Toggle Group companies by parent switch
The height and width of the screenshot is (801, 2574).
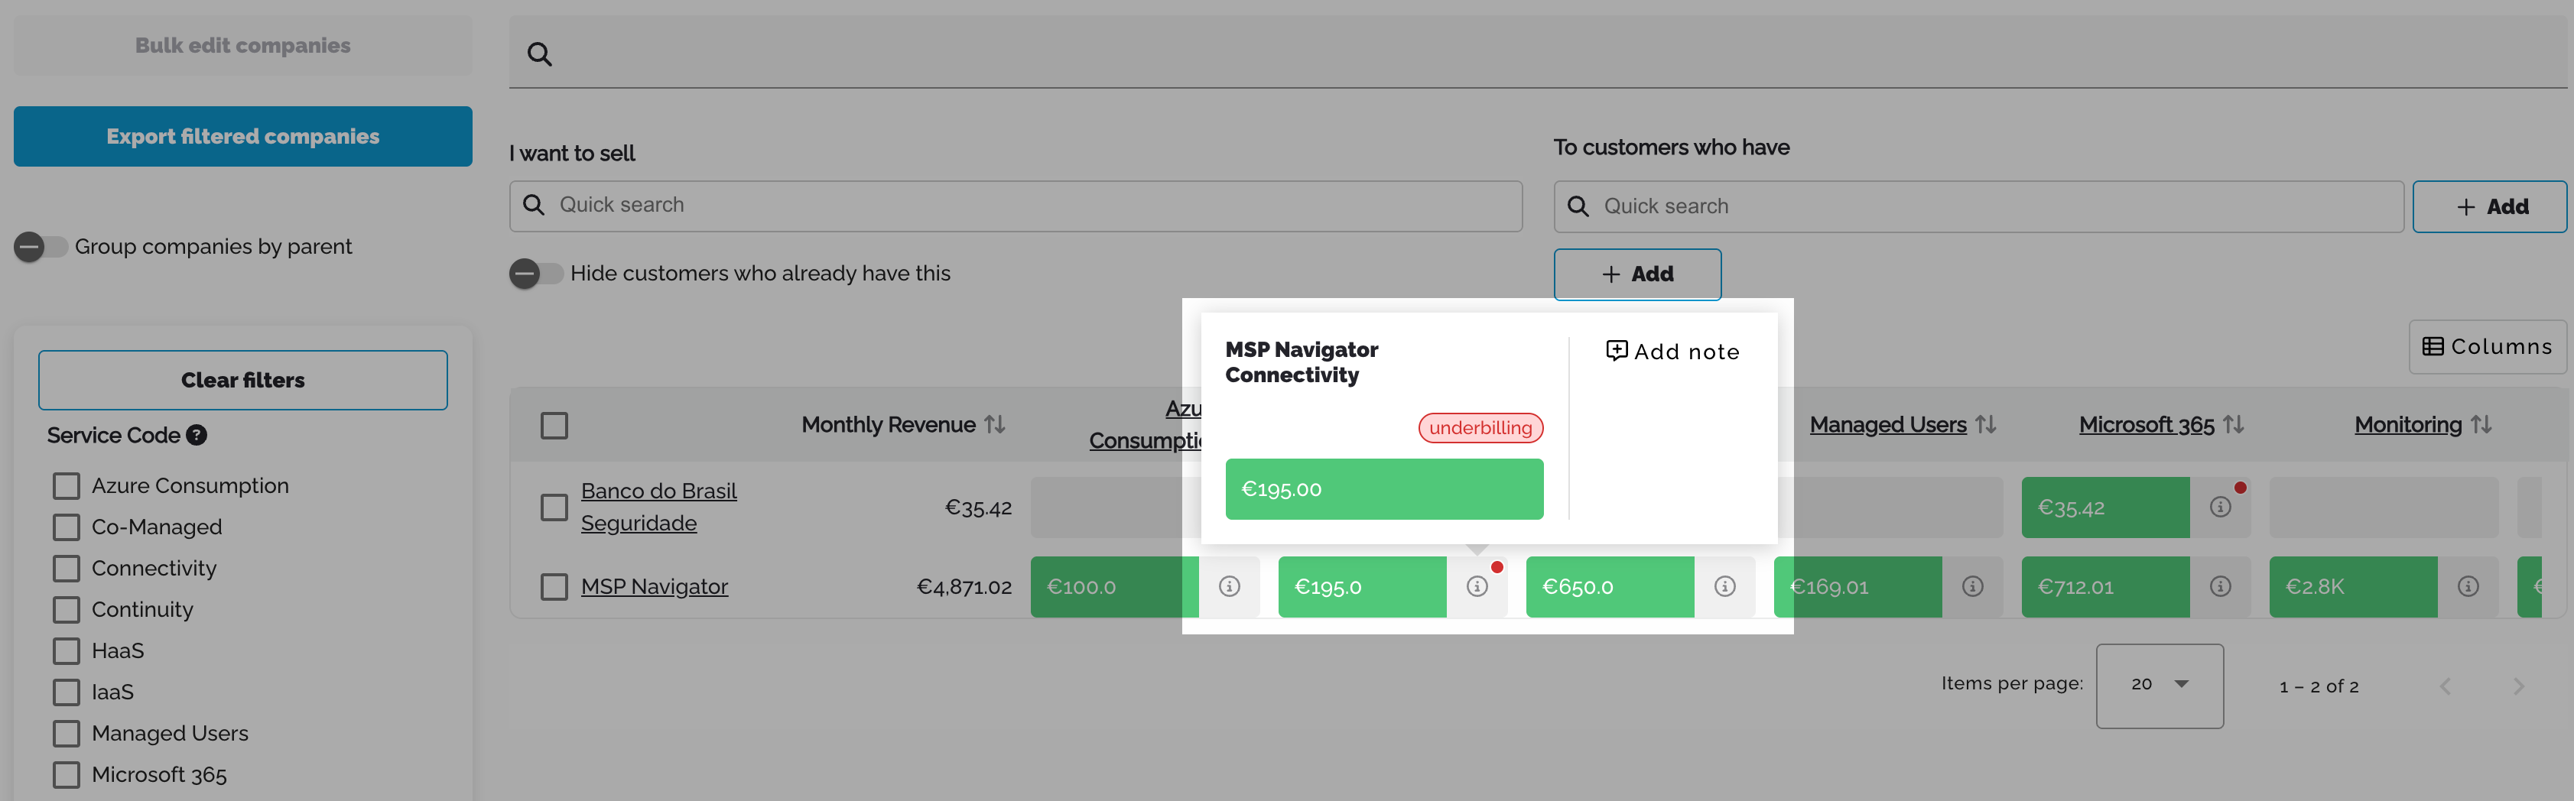click(40, 247)
